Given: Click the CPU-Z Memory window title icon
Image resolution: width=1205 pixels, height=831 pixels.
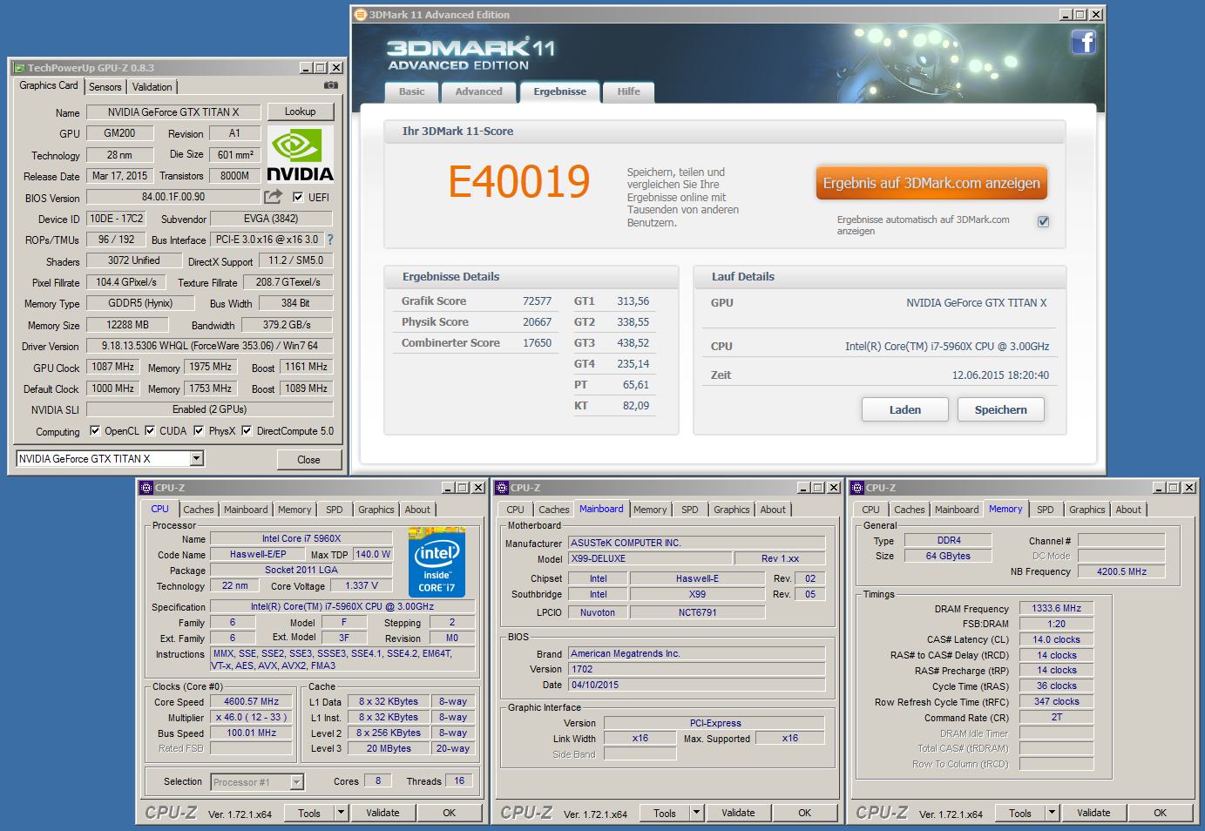Looking at the screenshot, I should click(x=857, y=488).
